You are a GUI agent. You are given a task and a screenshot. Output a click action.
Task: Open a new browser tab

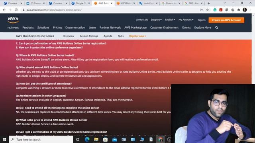(x=209, y=3)
